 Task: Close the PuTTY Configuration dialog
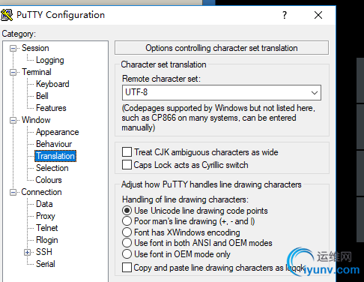point(318,15)
